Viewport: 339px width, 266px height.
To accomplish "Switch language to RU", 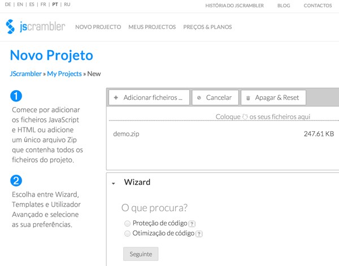I will pyautogui.click(x=67, y=5).
